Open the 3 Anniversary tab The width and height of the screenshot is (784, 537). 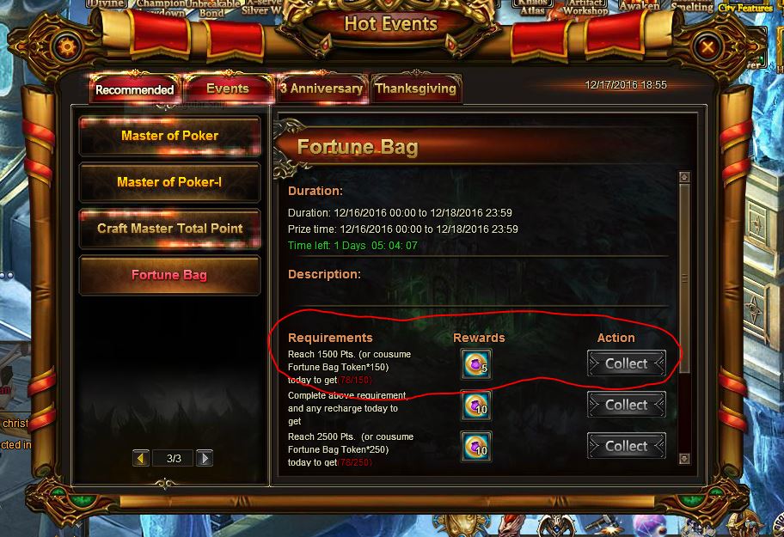click(322, 88)
